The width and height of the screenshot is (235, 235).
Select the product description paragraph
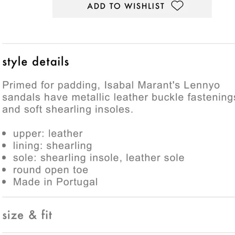tap(119, 97)
